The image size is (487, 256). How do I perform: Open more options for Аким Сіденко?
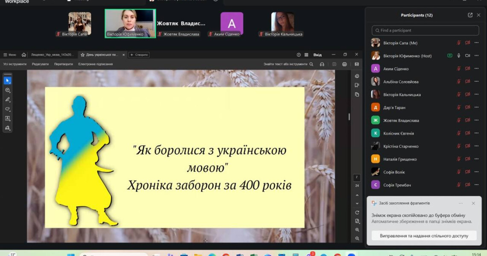(x=476, y=69)
